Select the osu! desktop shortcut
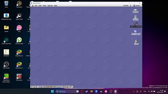Image resolution: width=168 pixels, height=94 pixels. (19, 28)
